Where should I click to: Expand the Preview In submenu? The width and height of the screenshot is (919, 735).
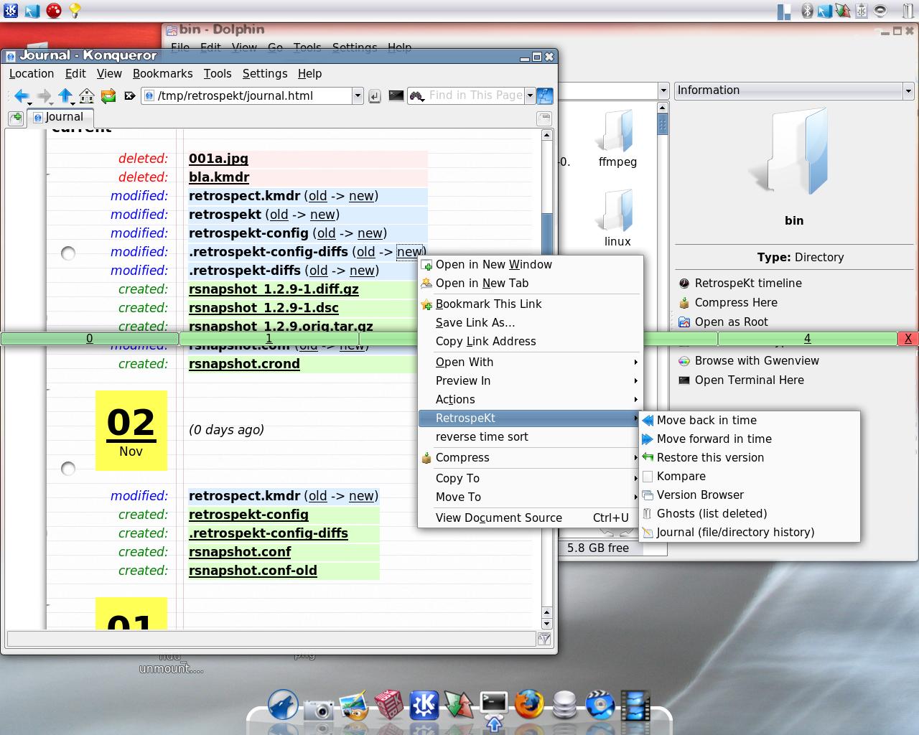(x=530, y=381)
